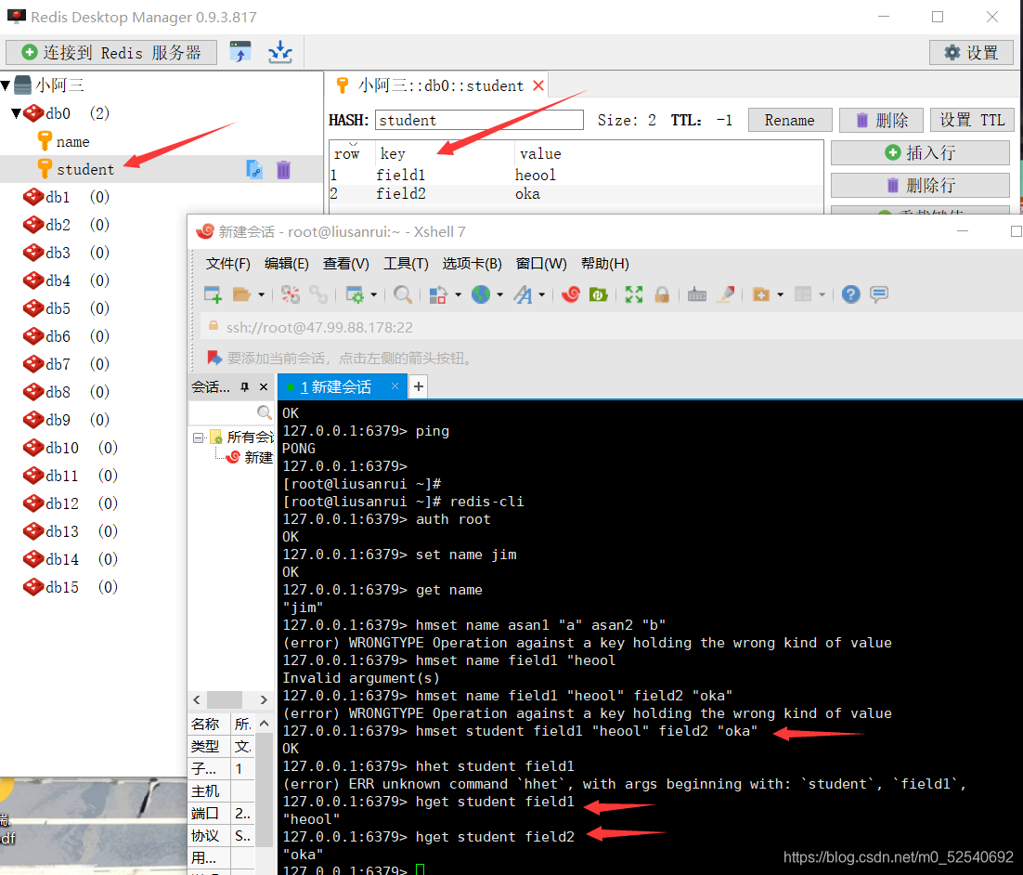The height and width of the screenshot is (875, 1023).
Task: Click the 删除 delete key button
Action: tap(881, 120)
